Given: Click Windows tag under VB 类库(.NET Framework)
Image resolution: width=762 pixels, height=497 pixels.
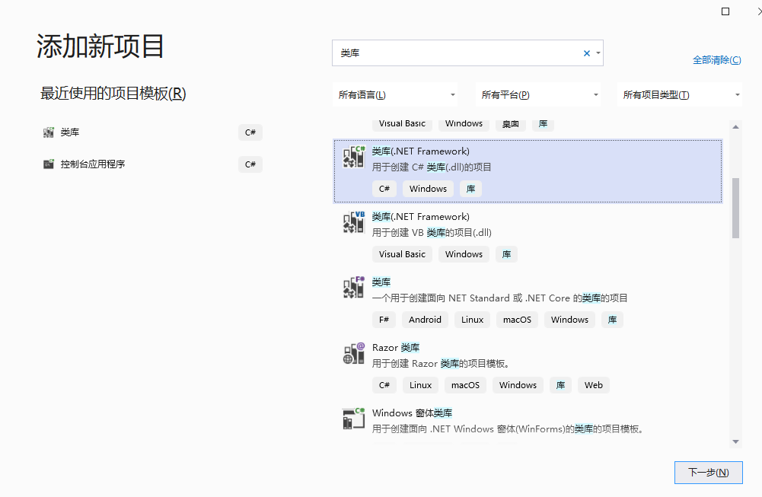Looking at the screenshot, I should coord(464,254).
